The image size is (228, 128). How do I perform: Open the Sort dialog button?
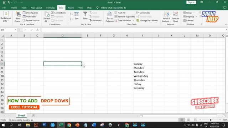[77, 16]
